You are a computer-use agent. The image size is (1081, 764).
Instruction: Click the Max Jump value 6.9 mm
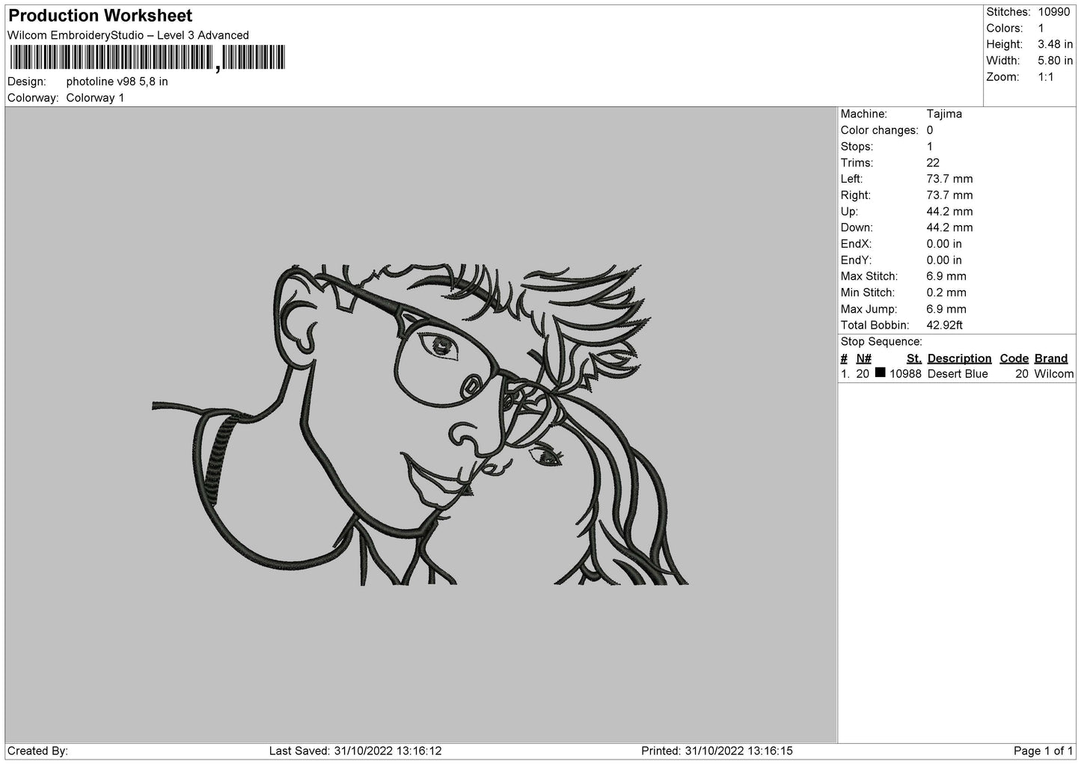click(x=946, y=309)
